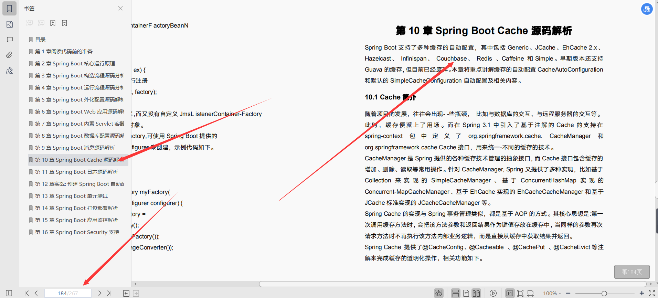Click the add bookmark icon

point(53,23)
